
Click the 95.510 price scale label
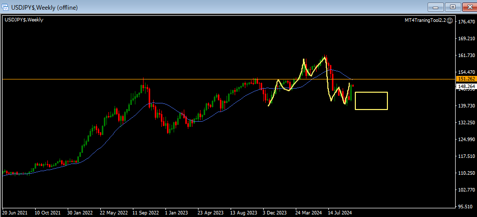pyautogui.click(x=466, y=207)
